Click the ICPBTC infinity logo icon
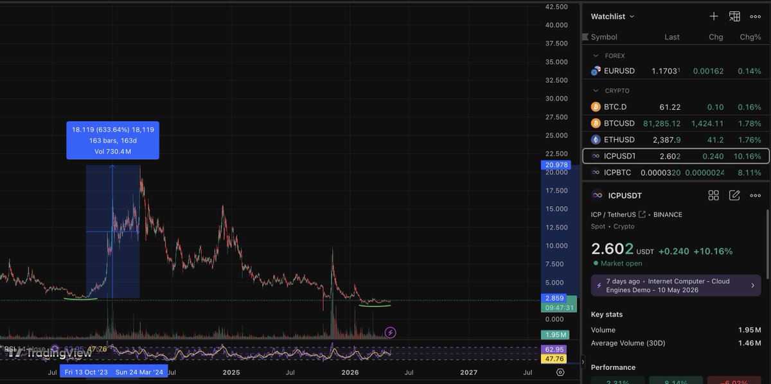771x384 pixels. [596, 173]
